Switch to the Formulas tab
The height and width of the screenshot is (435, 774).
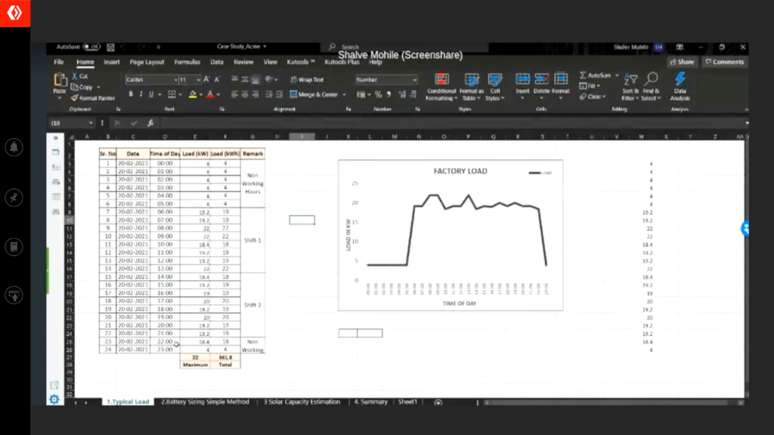[187, 62]
